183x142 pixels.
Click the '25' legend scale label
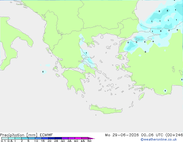(x=56, y=141)
